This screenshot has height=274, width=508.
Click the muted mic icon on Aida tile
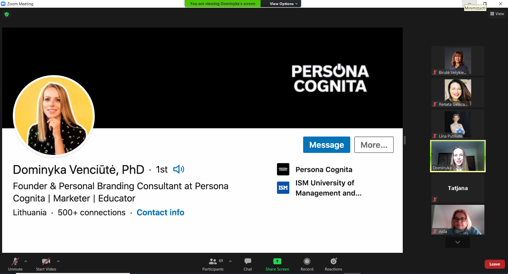click(x=435, y=231)
